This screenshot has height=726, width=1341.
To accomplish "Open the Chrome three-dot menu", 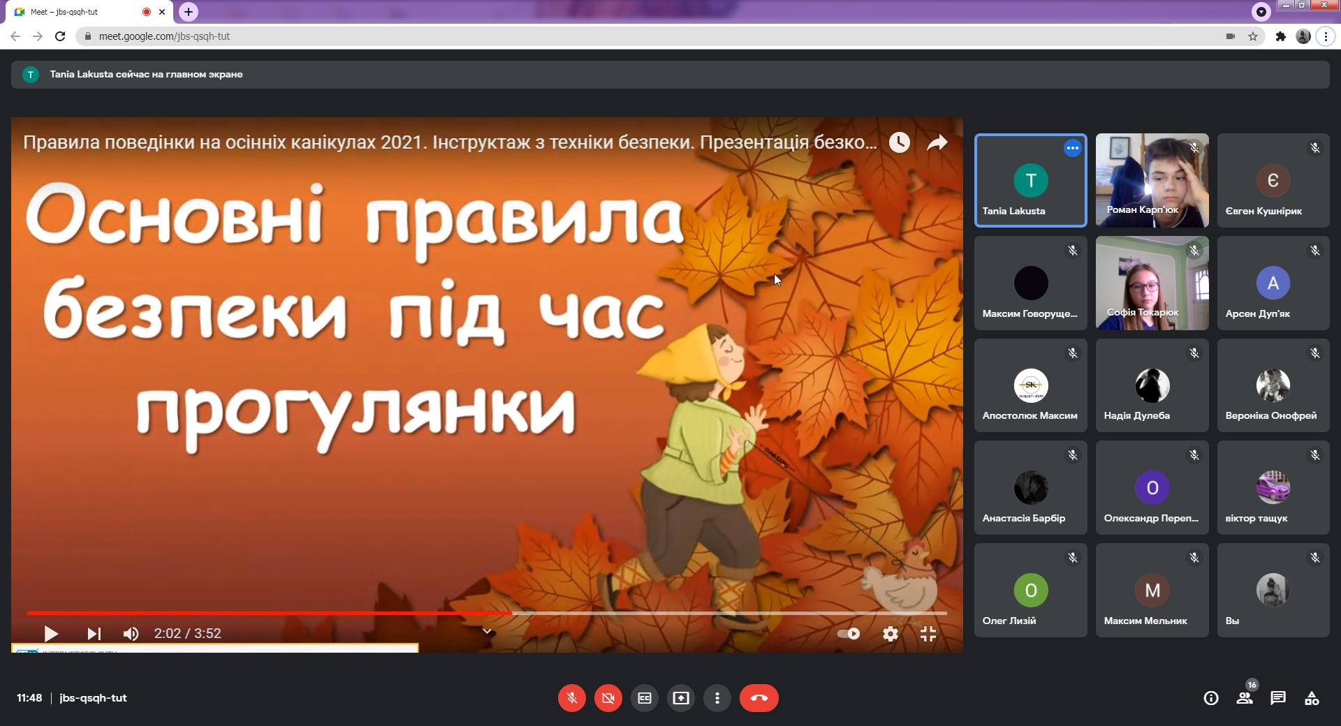I will tap(1326, 36).
